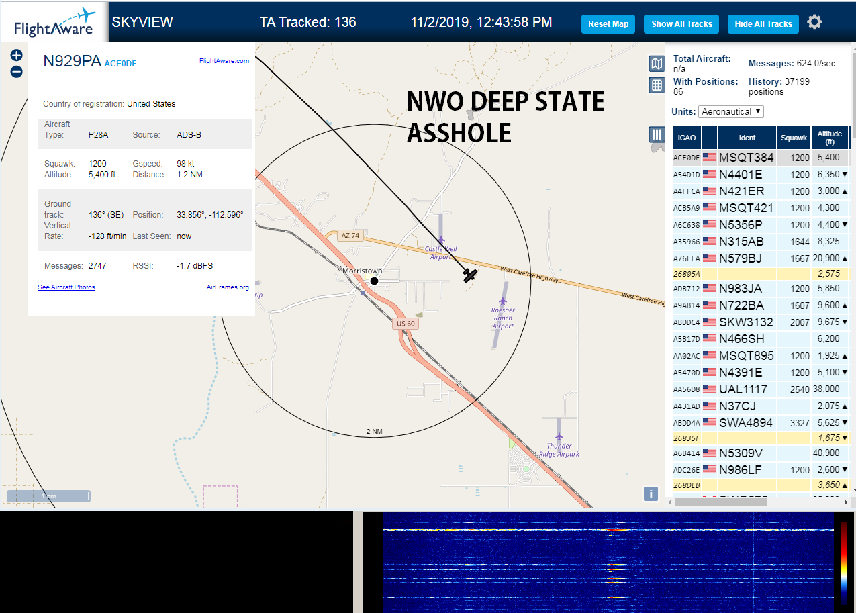Click the sidebar collapse bars icon
Image resolution: width=856 pixels, height=613 pixels.
(x=657, y=134)
